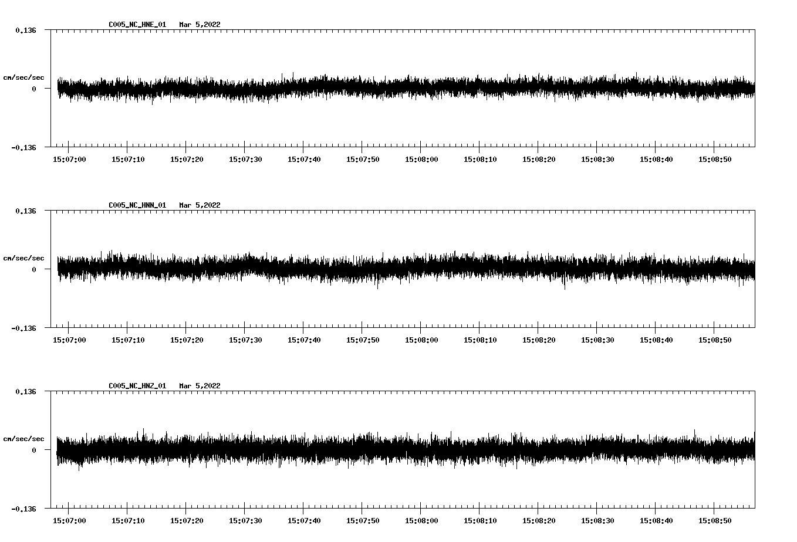797x542 pixels.
Task: Click cm/sec/sec unit label on HNN plot
Action: pos(23,258)
